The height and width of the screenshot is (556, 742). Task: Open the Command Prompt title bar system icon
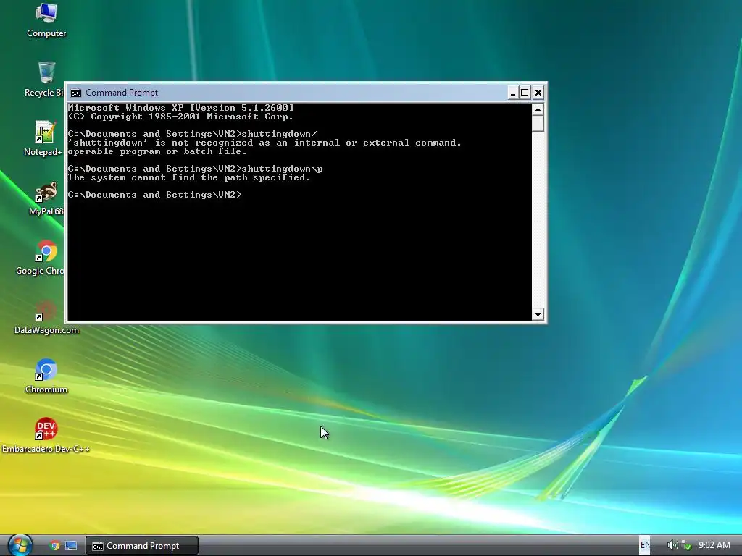click(x=75, y=93)
